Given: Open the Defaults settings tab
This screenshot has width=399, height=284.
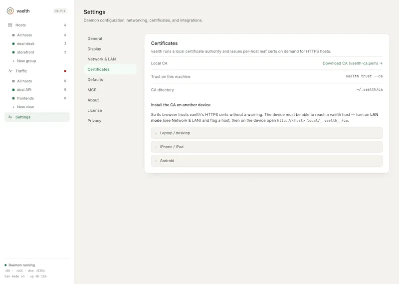Looking at the screenshot, I should coord(110,79).
